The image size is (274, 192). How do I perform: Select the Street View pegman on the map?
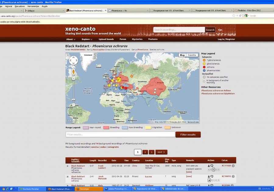[x=74, y=72]
